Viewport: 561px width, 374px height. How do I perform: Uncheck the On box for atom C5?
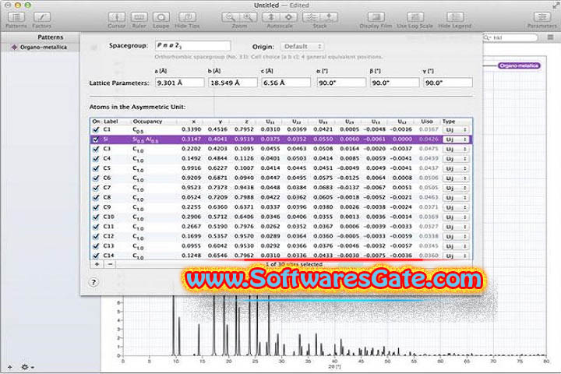[96, 168]
